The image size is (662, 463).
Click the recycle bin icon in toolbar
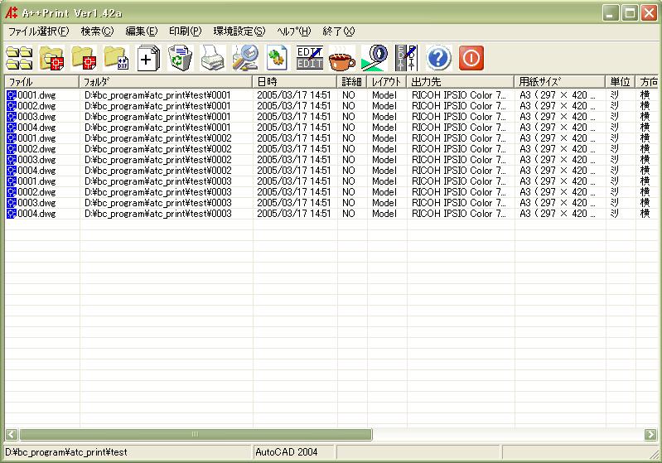[x=180, y=58]
